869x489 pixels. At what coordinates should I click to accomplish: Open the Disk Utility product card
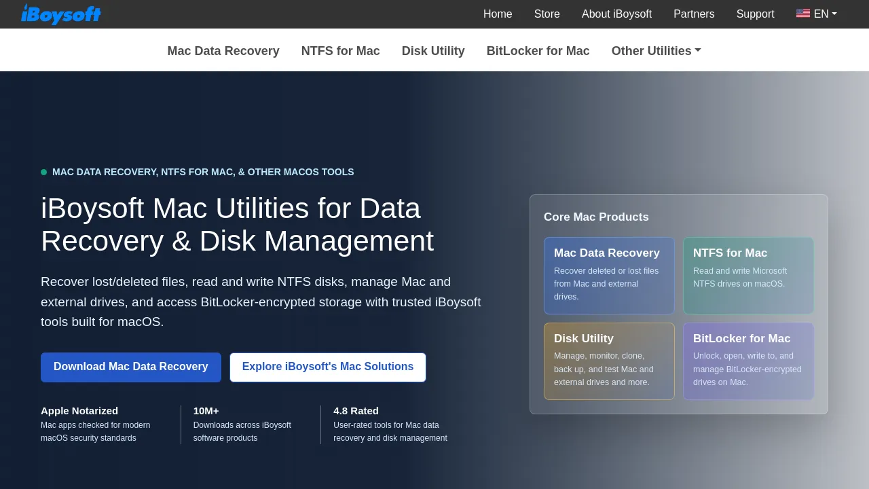pos(609,361)
